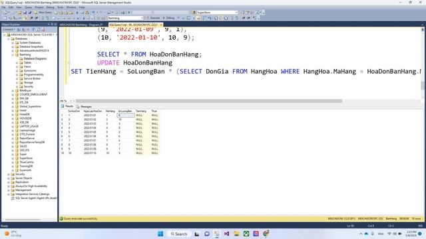Expand the Views folder under BanHang
Viewport: 426px width, 239px height.
[x=17, y=66]
